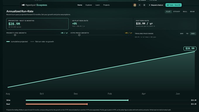Set trailing pace basis to 30D
The image size is (199, 112).
[193, 33]
